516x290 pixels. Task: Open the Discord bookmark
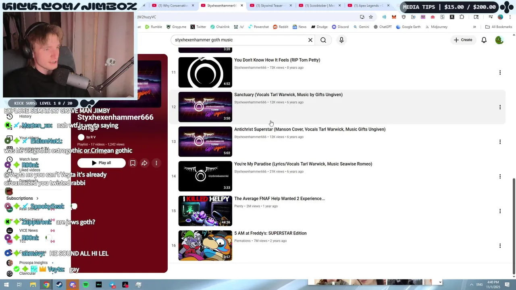340,27
